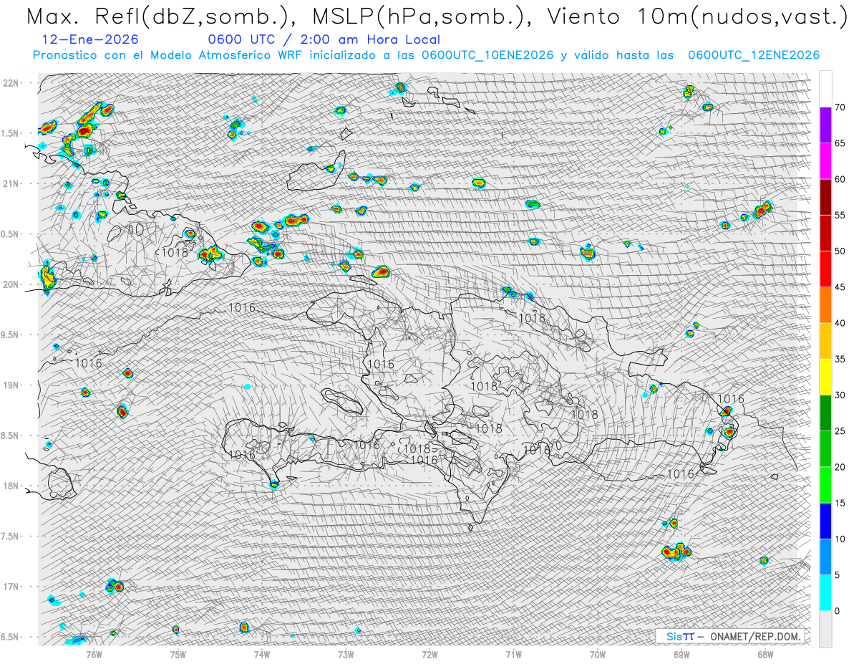Click the legend value '15'
This screenshot has height=664, width=859.
coord(840,503)
